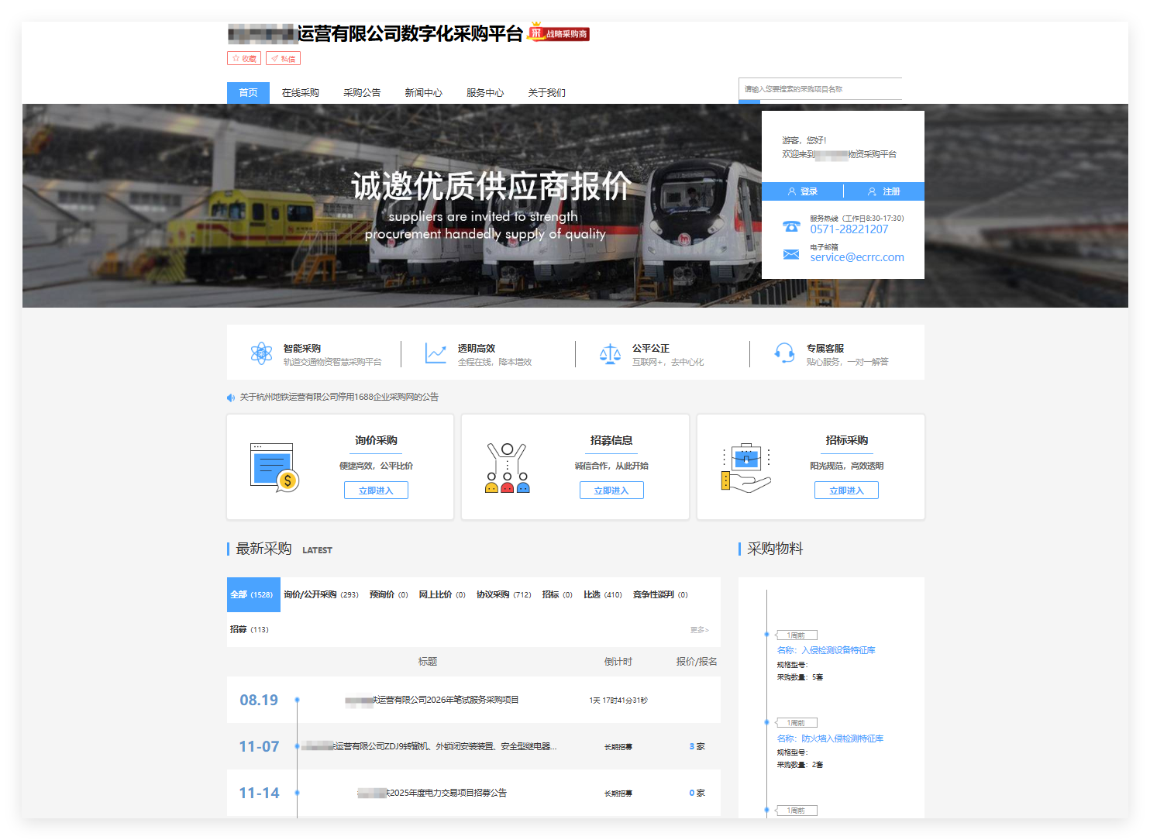1150x840 pixels.
Task: Focus the procurement project search field
Action: pos(820,89)
